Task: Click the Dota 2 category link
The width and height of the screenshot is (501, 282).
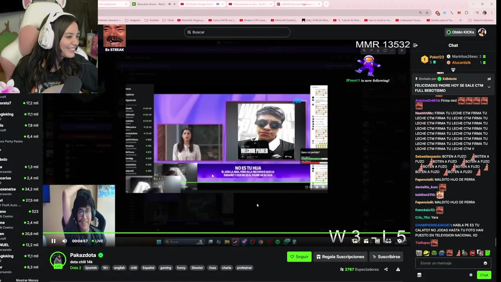Action: [x=76, y=268]
